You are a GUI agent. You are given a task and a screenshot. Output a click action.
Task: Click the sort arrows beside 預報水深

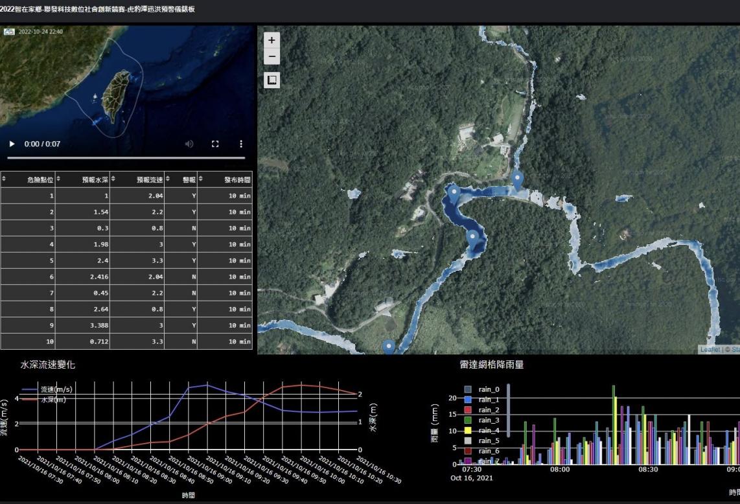58,179
